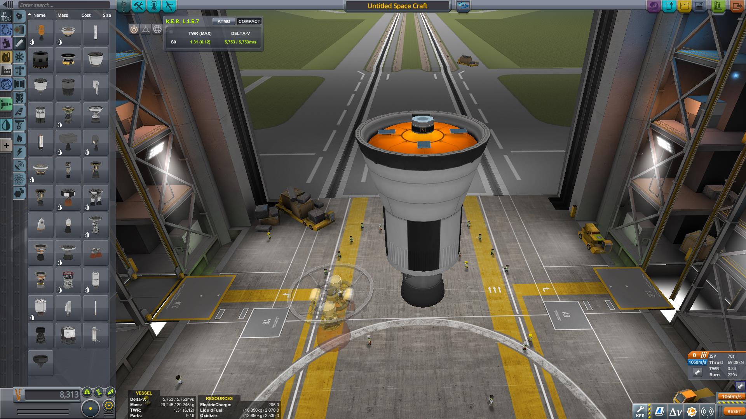This screenshot has width=746, height=419.
Task: Show Thermal flame parts subcategory
Action: click(x=19, y=139)
